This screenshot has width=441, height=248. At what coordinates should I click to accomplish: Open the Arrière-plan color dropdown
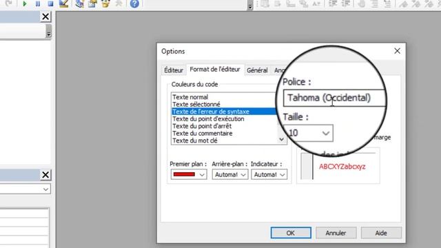click(x=230, y=174)
